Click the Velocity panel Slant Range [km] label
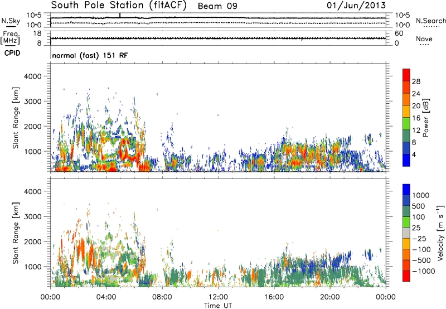The image size is (446, 309). click(x=16, y=233)
